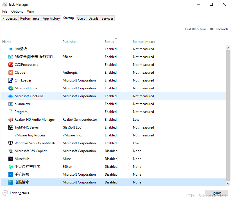Sort by the Name column header
The image size is (231, 200).
[x=31, y=42]
